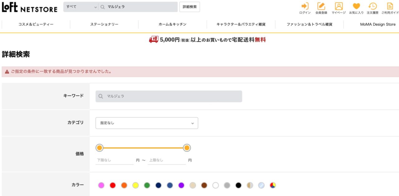This screenshot has height=196, width=399.
Task: Select the pink color swatch
Action: [x=101, y=185]
